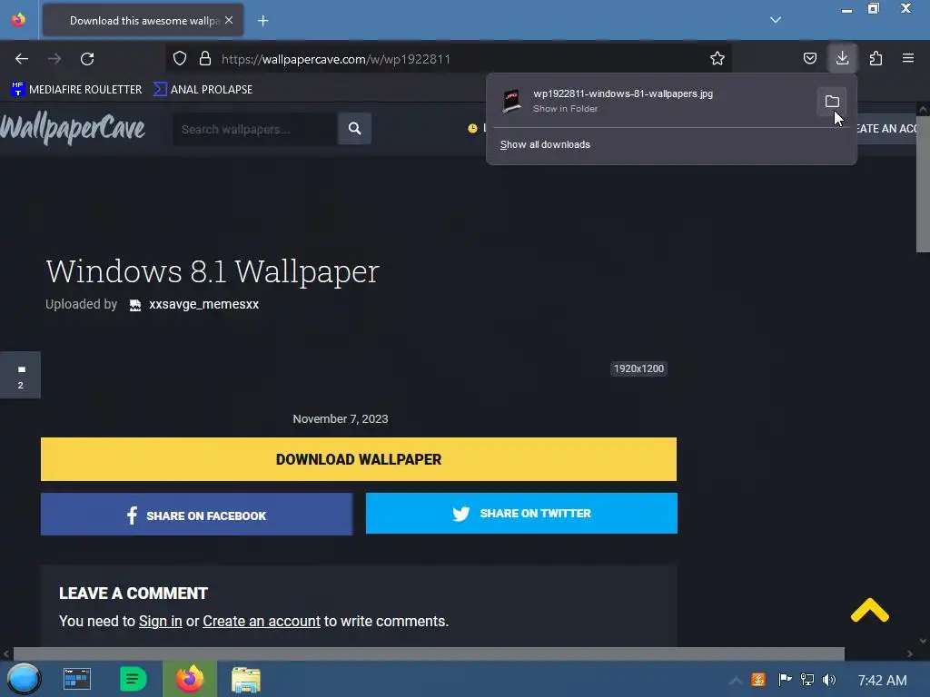The height and width of the screenshot is (697, 930).
Task: Click the 7:42 AM clock
Action: [x=883, y=681]
